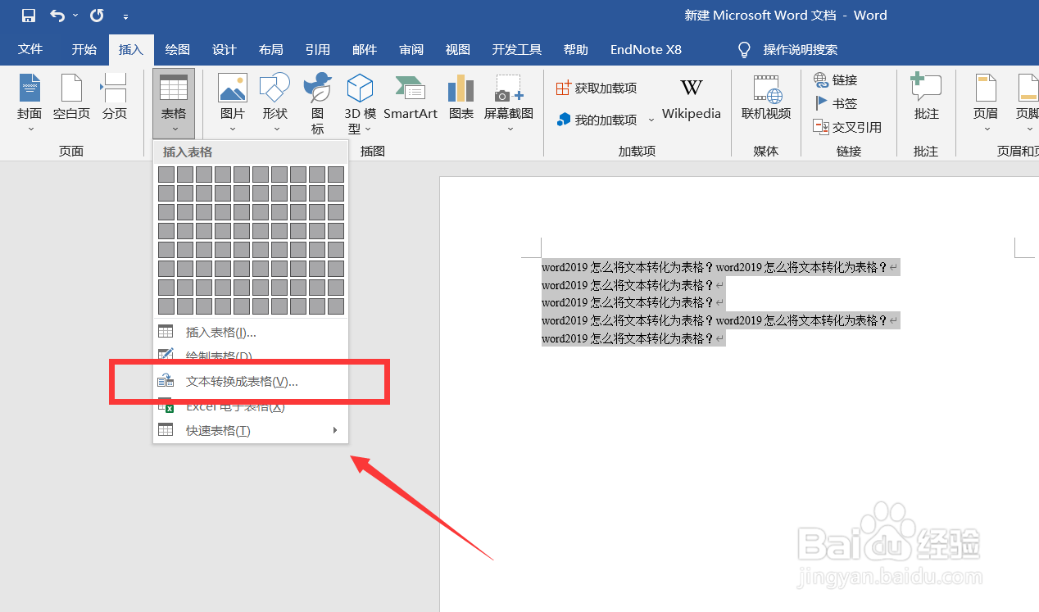Open the Customize Quick Access Toolbar dropdown
The height and width of the screenshot is (612, 1039).
click(125, 16)
